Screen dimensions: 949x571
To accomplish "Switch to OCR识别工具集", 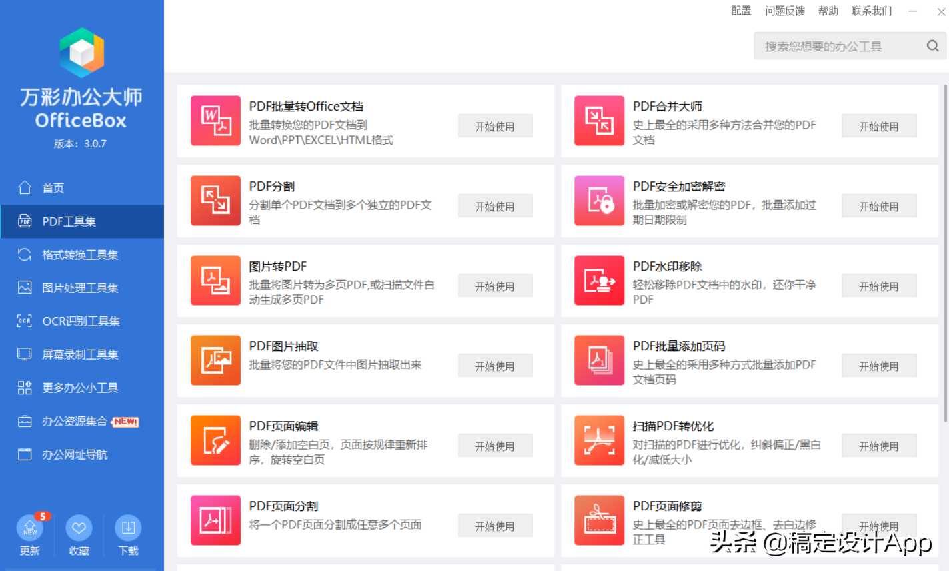I will (82, 321).
